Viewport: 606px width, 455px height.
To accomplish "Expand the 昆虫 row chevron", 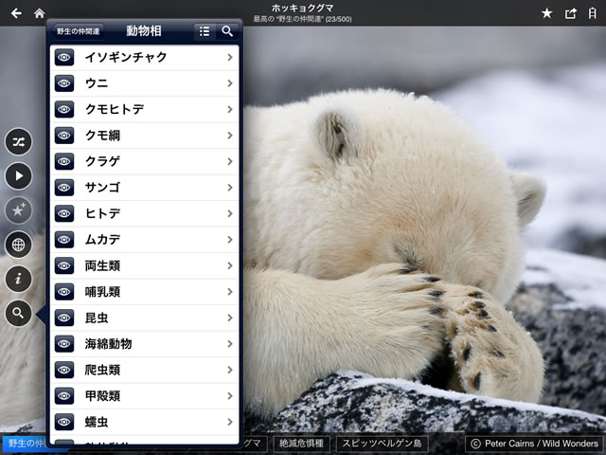I will [230, 318].
